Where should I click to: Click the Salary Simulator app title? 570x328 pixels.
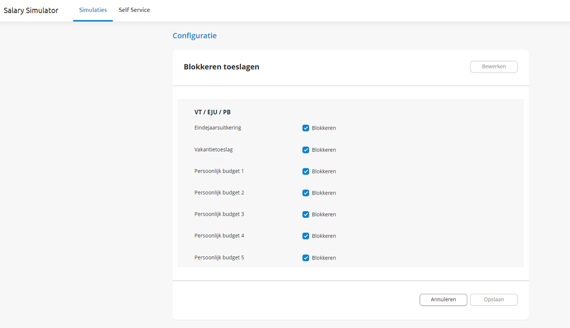coord(31,10)
